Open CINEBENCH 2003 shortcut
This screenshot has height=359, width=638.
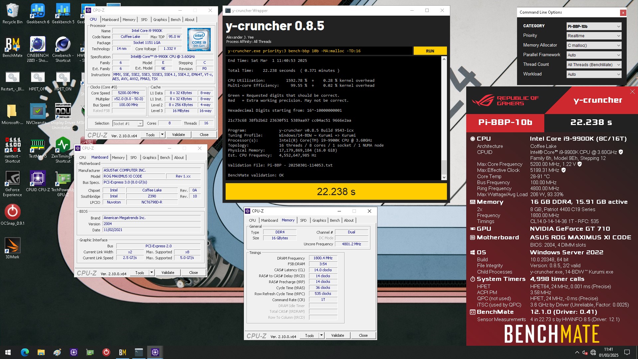click(38, 49)
